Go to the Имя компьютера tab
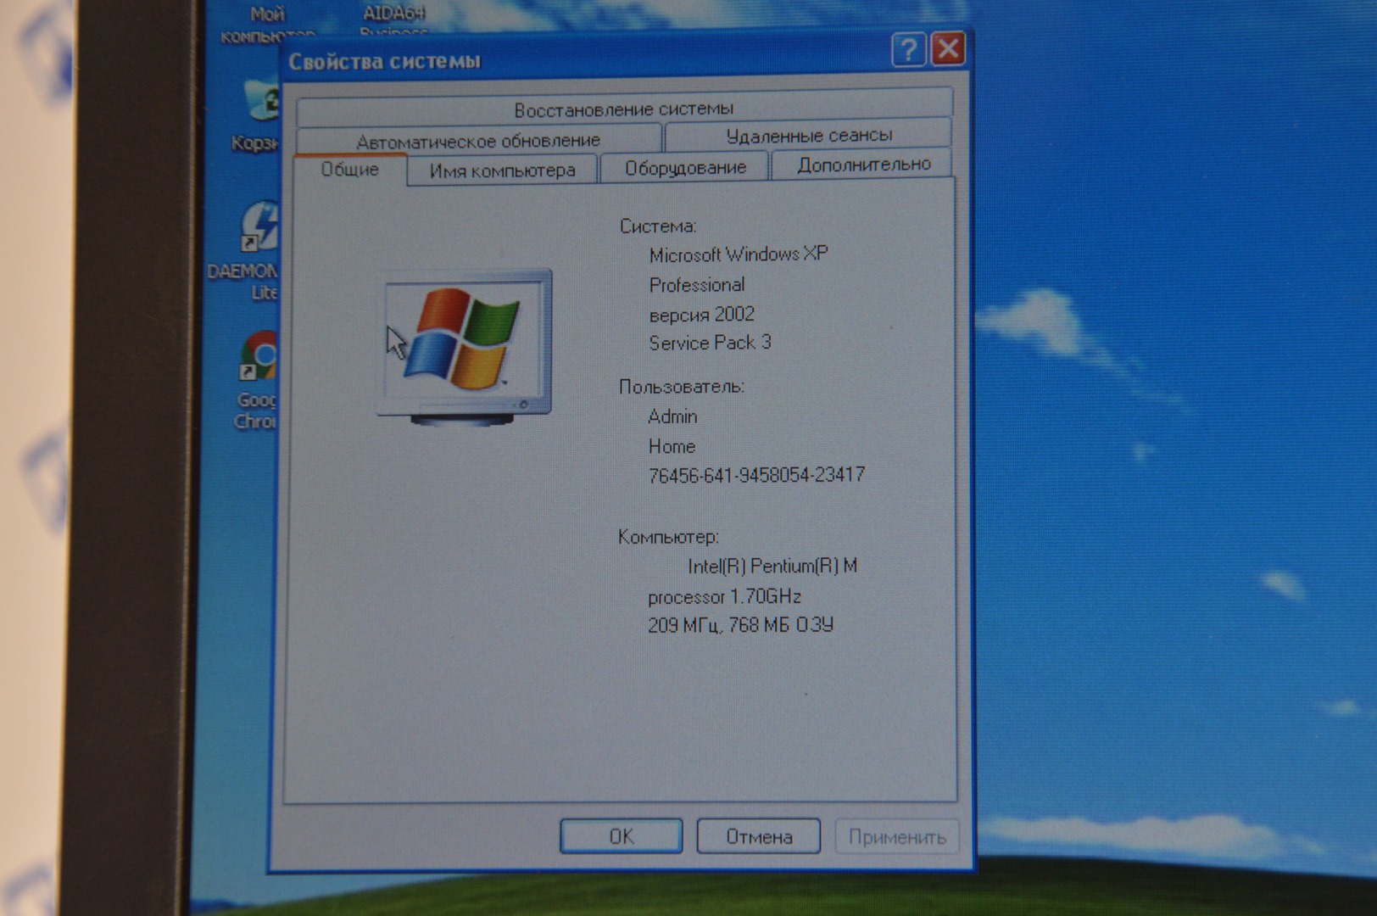This screenshot has height=916, width=1377. [x=502, y=170]
